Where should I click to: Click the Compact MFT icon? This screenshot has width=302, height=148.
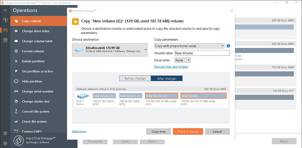click(16, 131)
